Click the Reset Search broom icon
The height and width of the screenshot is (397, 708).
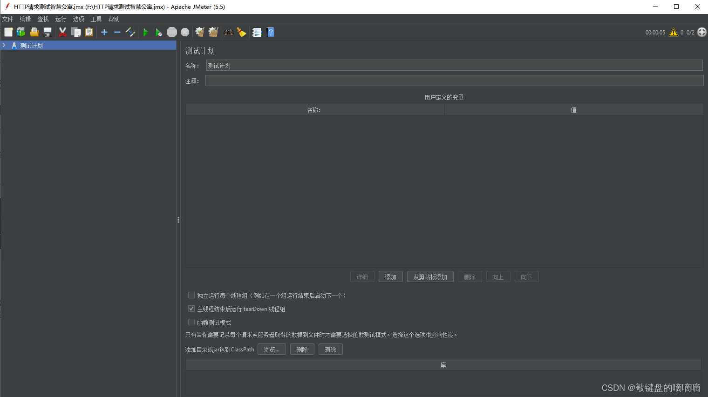241,32
